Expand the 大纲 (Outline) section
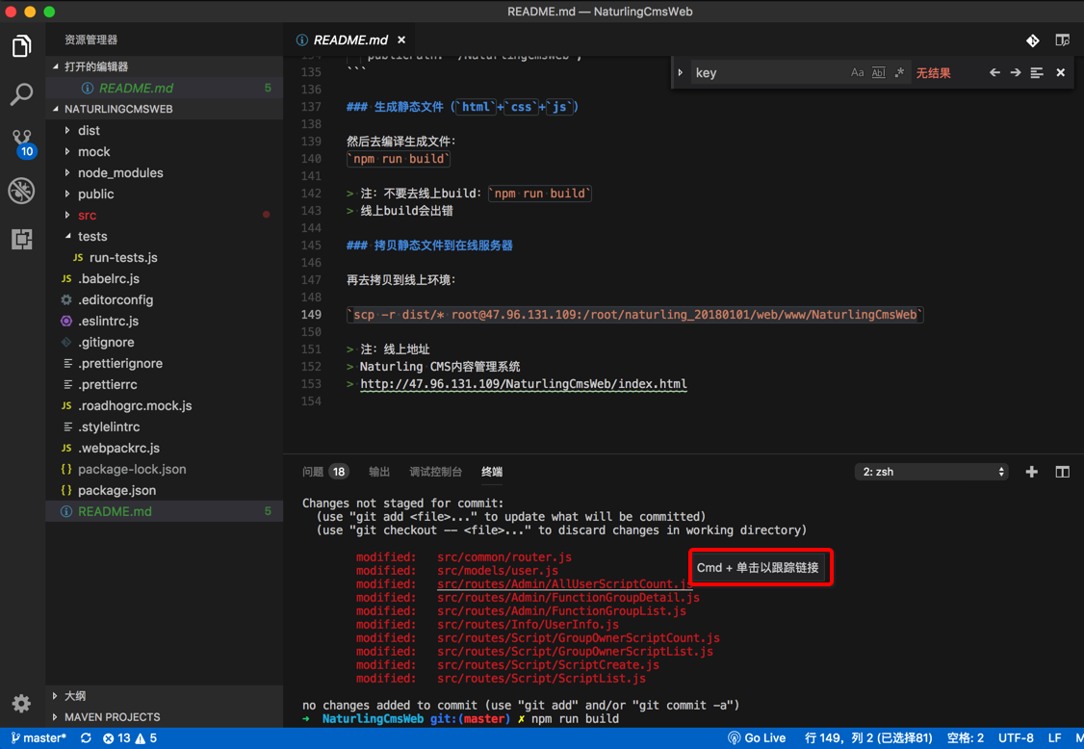 pos(164,696)
